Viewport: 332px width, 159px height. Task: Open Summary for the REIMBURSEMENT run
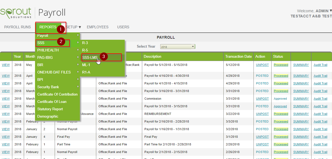301,114
